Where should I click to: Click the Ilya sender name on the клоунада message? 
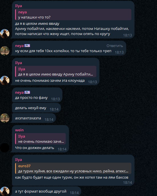(19, 63)
